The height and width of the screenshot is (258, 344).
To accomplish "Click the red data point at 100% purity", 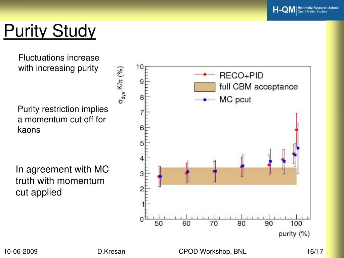I will pyautogui.click(x=297, y=130).
